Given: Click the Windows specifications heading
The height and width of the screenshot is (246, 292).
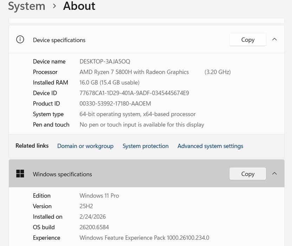Looking at the screenshot, I should [63, 174].
